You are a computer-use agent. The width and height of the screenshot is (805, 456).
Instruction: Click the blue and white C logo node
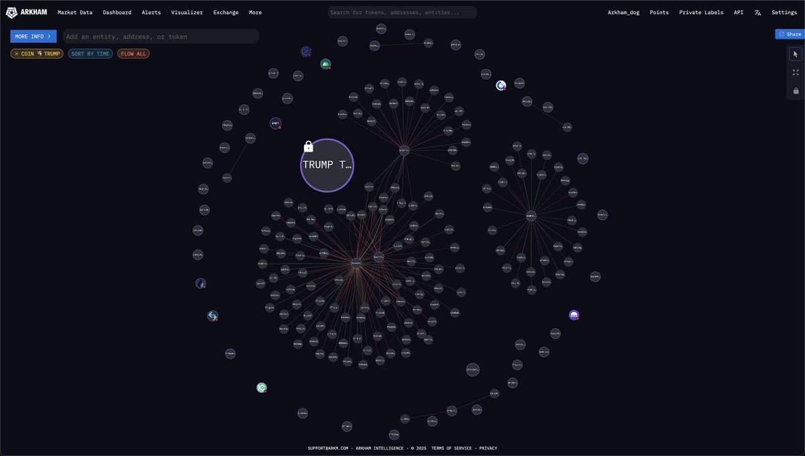pyautogui.click(x=501, y=85)
